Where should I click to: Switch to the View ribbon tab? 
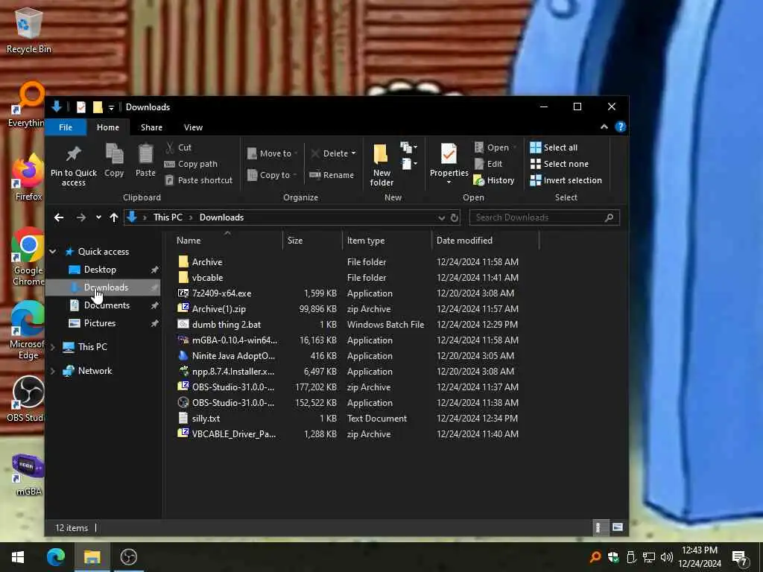[193, 127]
